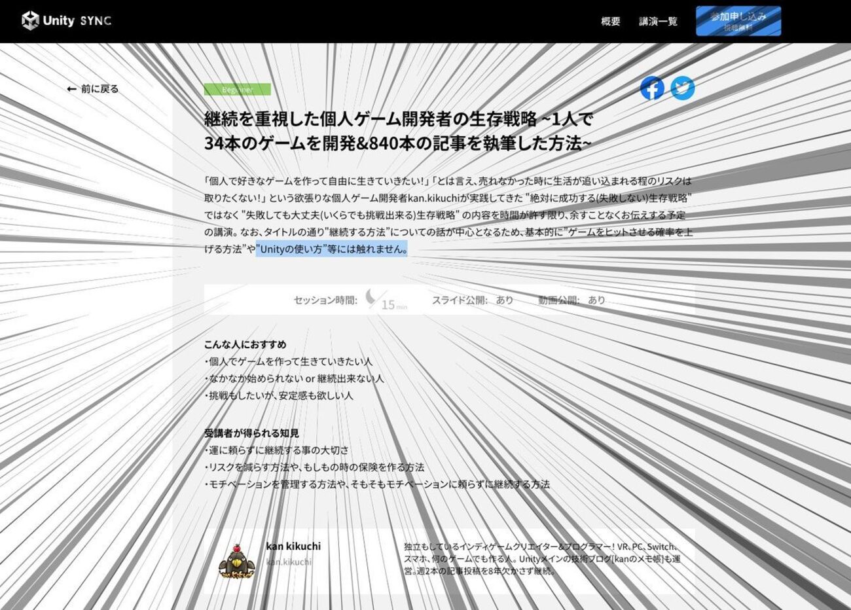Click the session title heading
The width and height of the screenshot is (851, 610).
tap(398, 131)
